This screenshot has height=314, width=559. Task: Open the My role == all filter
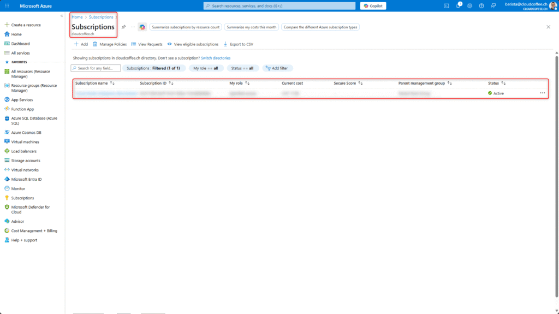click(x=206, y=68)
